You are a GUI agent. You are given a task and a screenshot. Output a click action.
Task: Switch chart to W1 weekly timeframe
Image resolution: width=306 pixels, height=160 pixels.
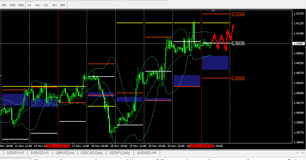(x=55, y=5)
